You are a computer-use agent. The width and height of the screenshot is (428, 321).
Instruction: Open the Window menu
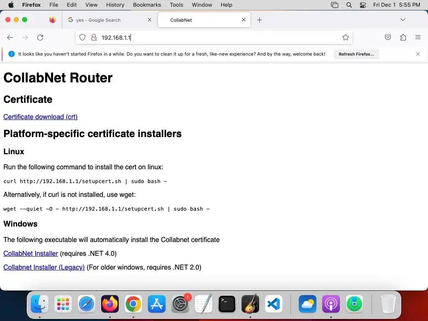pyautogui.click(x=202, y=5)
